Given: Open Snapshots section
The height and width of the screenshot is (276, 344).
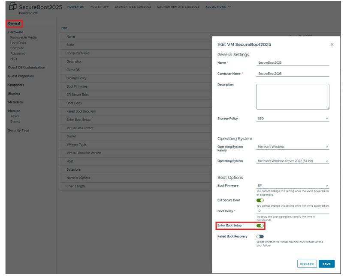Looking at the screenshot, I should tap(16, 85).
